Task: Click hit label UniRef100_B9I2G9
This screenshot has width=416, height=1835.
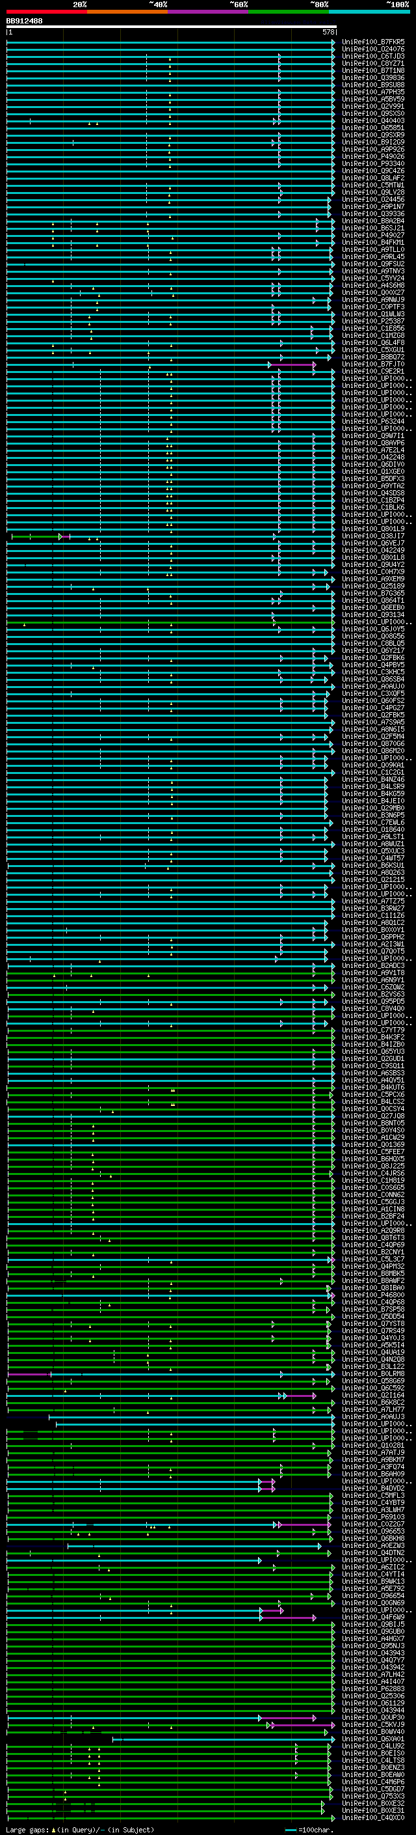Action: tap(373, 143)
